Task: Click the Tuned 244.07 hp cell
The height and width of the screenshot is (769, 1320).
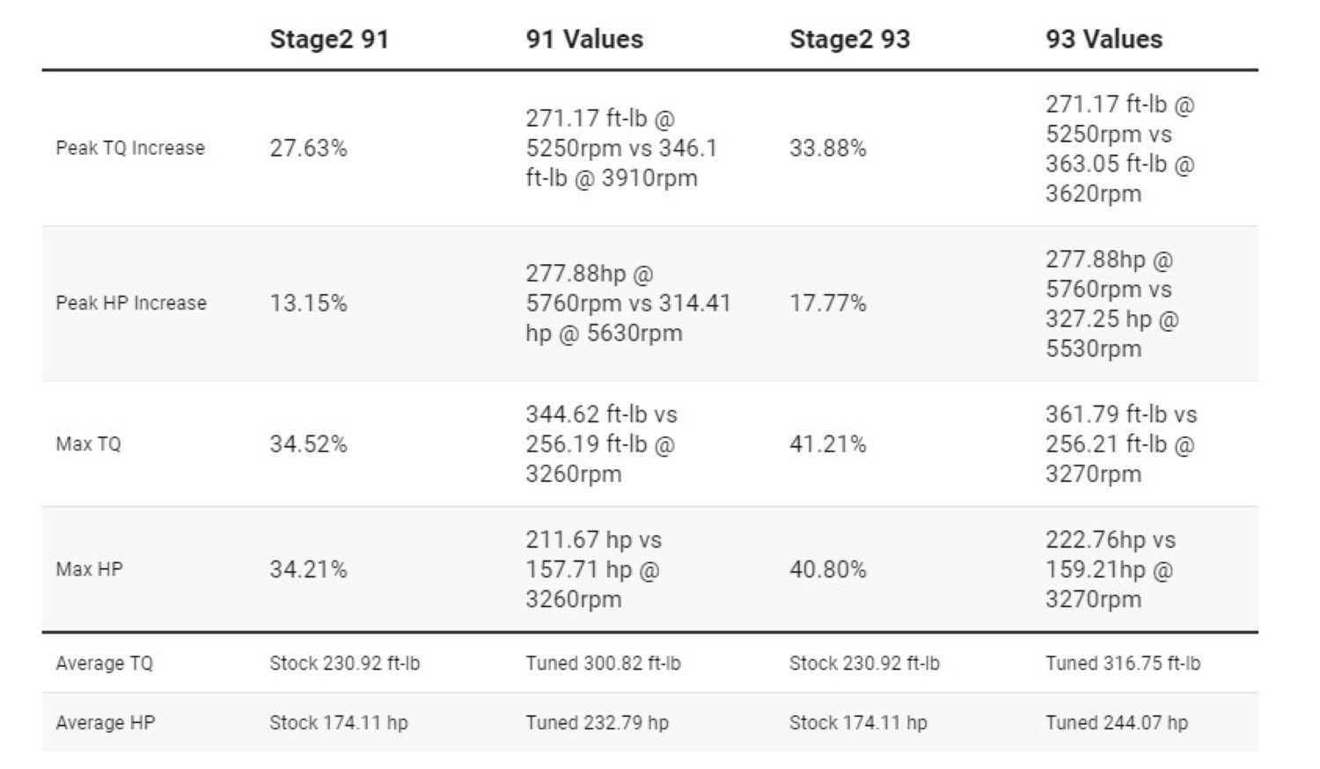Action: 1116,722
